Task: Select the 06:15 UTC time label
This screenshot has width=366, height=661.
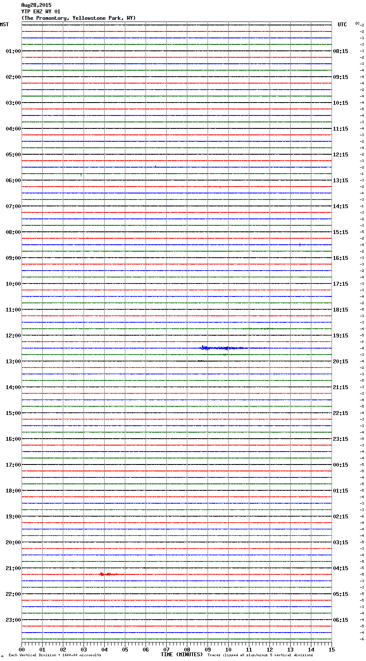Action: click(x=341, y=620)
